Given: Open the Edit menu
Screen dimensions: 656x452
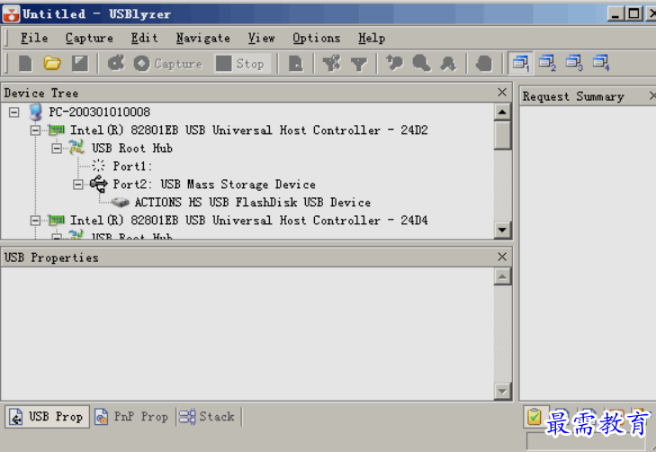Looking at the screenshot, I should [144, 38].
